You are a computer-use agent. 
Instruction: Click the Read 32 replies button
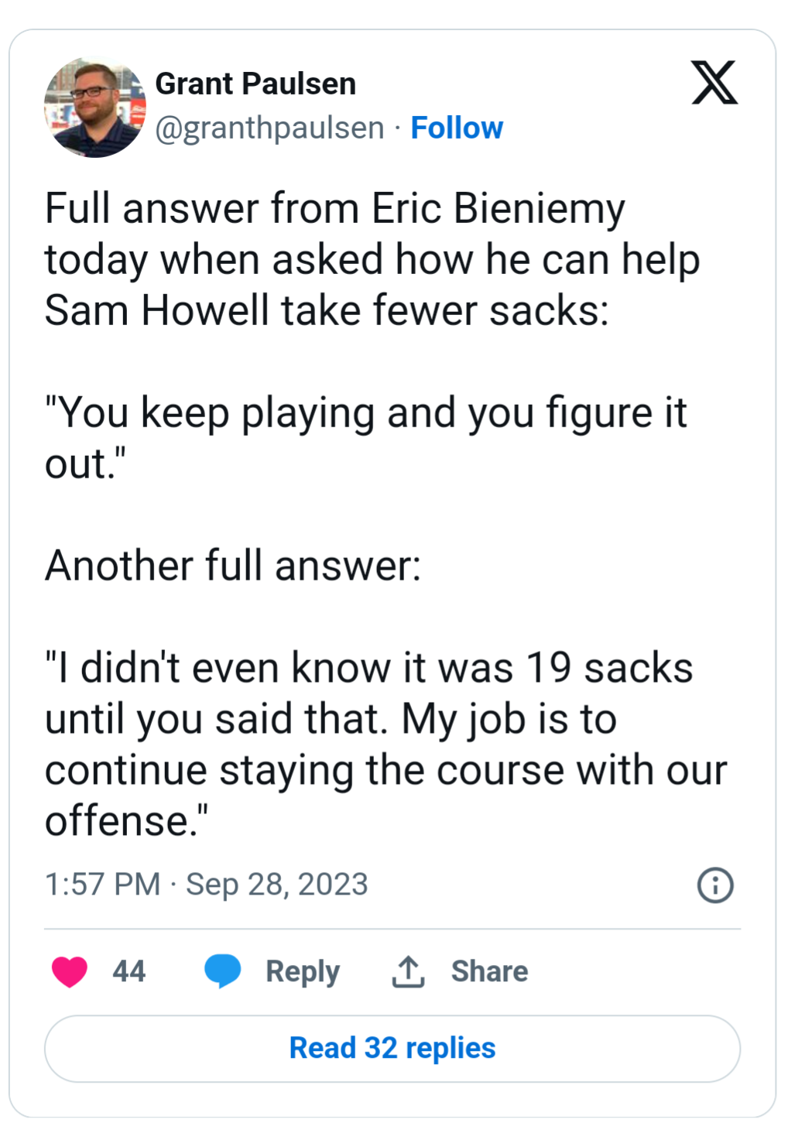click(392, 1049)
